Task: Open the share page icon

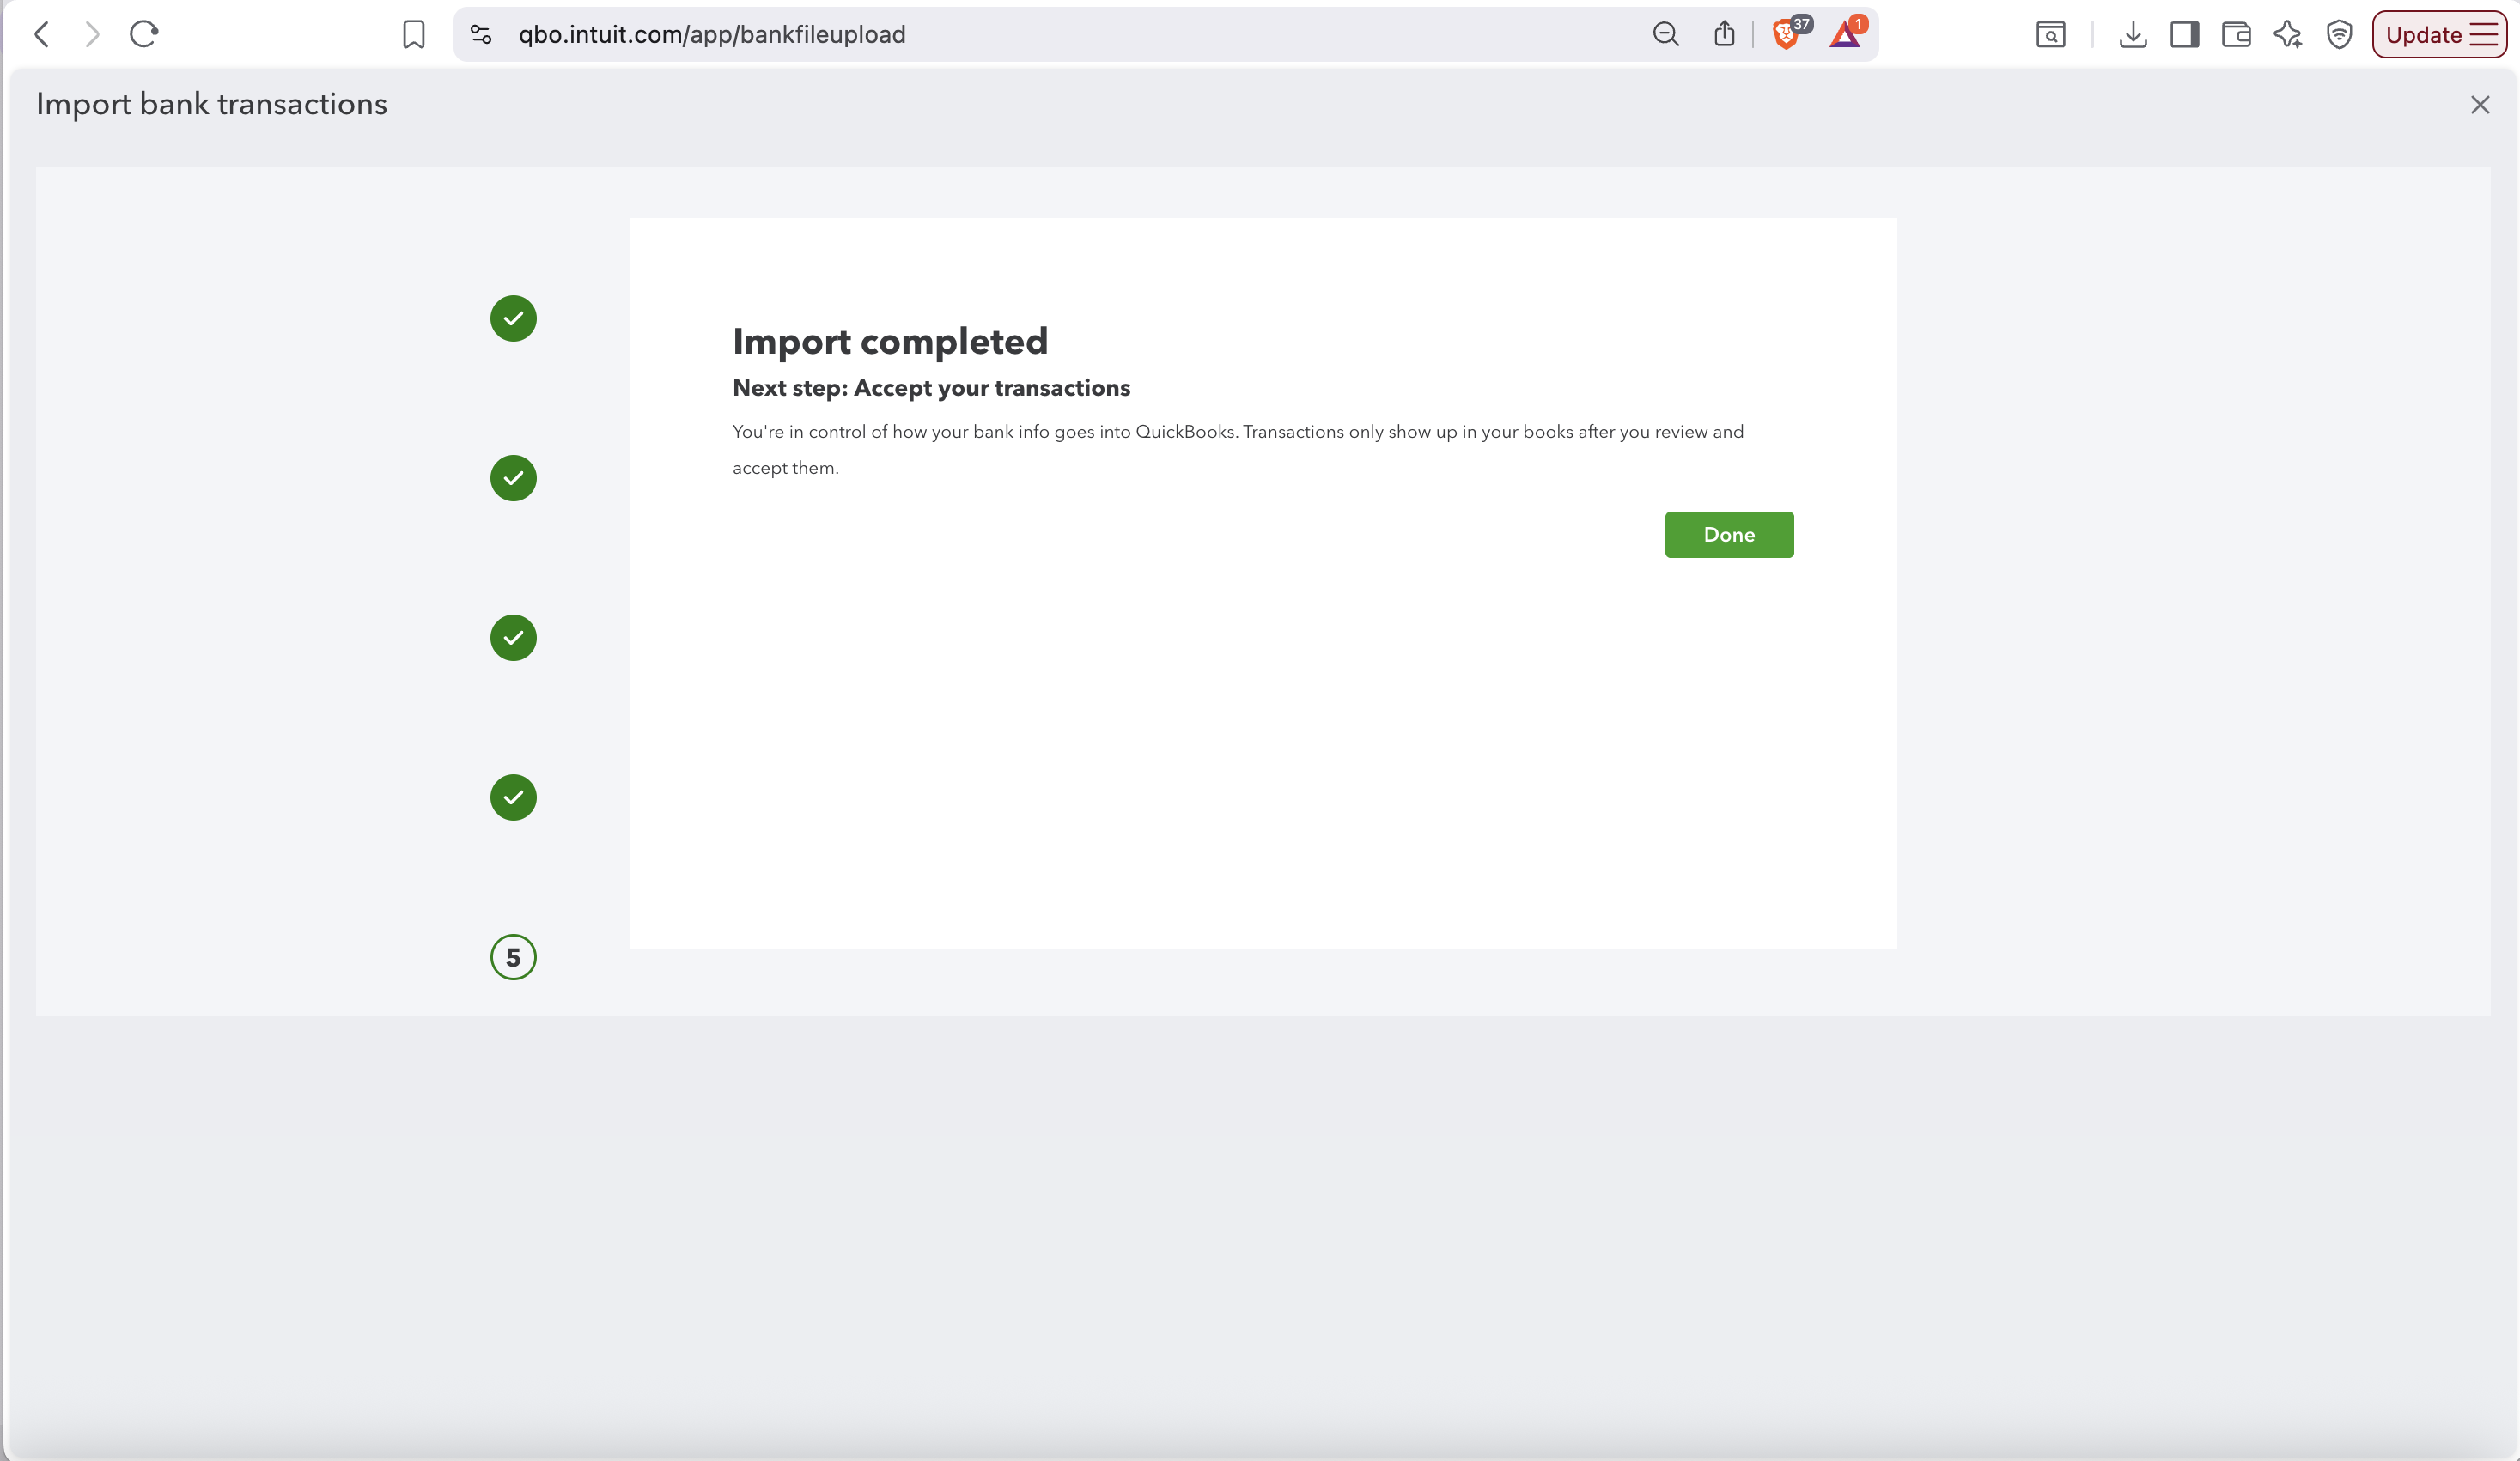Action: point(1723,34)
